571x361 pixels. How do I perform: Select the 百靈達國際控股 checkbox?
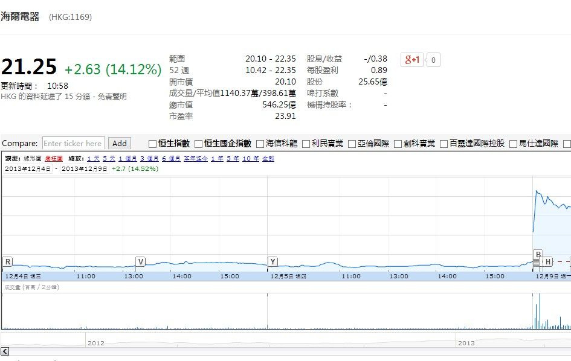(x=444, y=144)
